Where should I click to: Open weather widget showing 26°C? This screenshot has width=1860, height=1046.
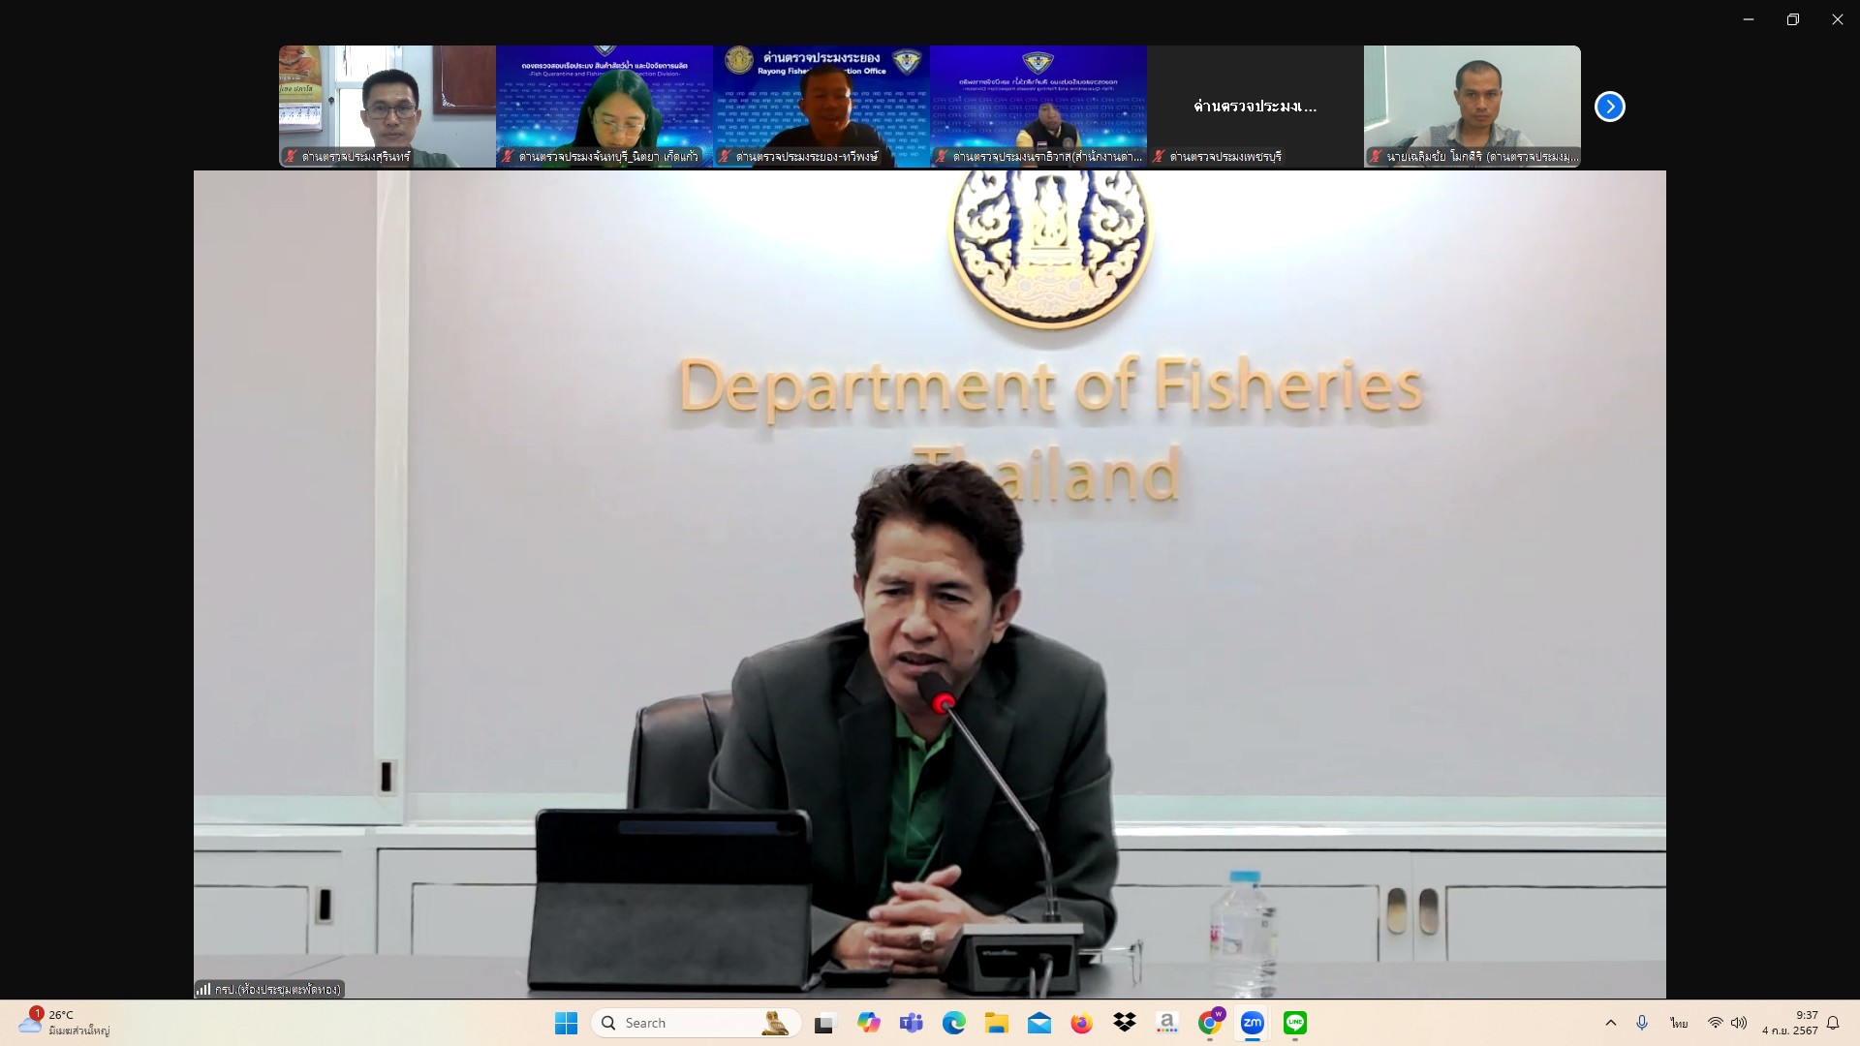click(64, 1023)
